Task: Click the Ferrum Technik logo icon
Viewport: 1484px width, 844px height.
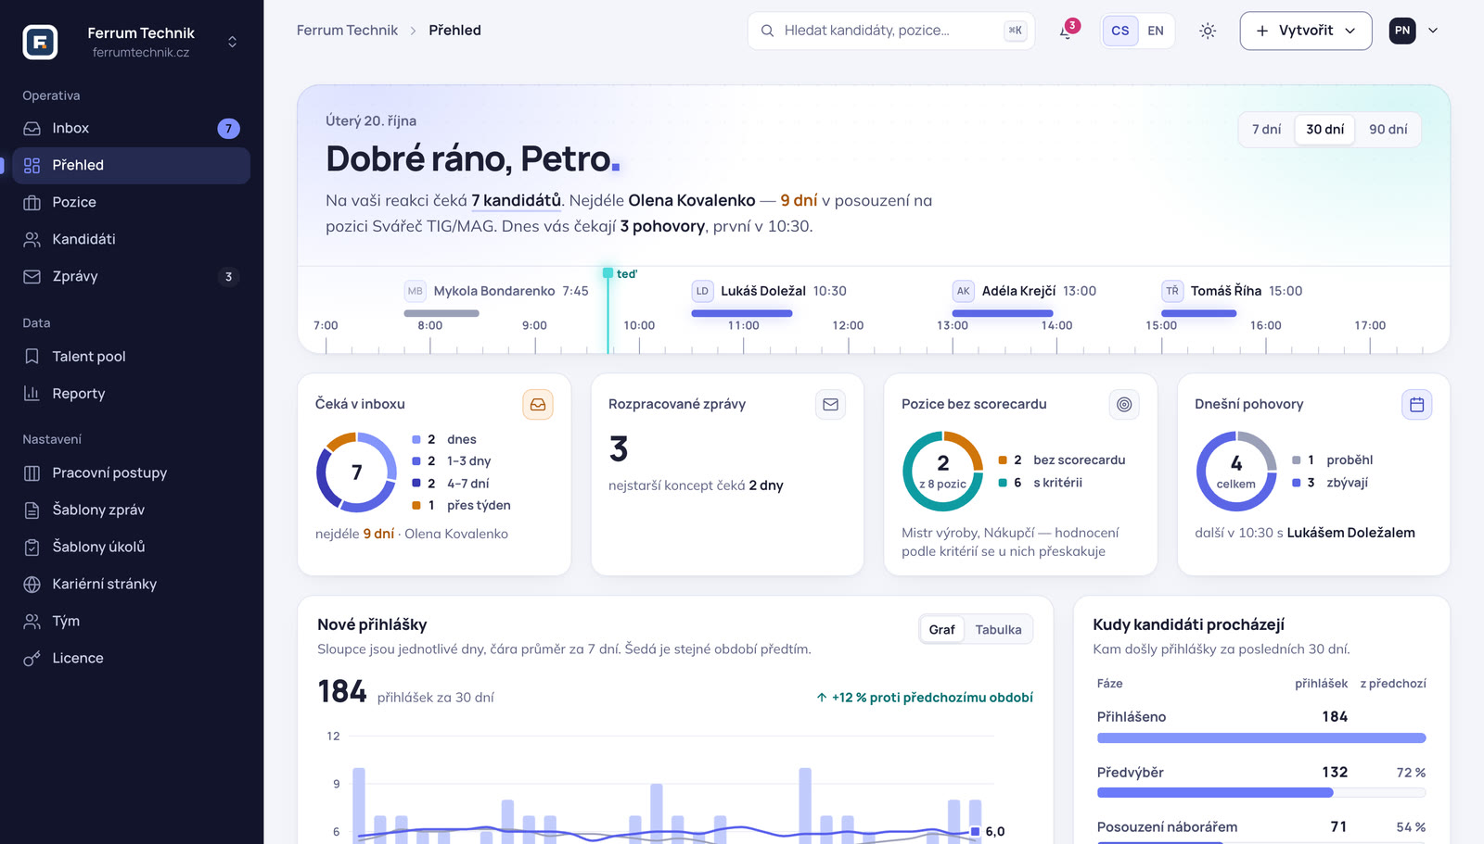Action: tap(40, 42)
